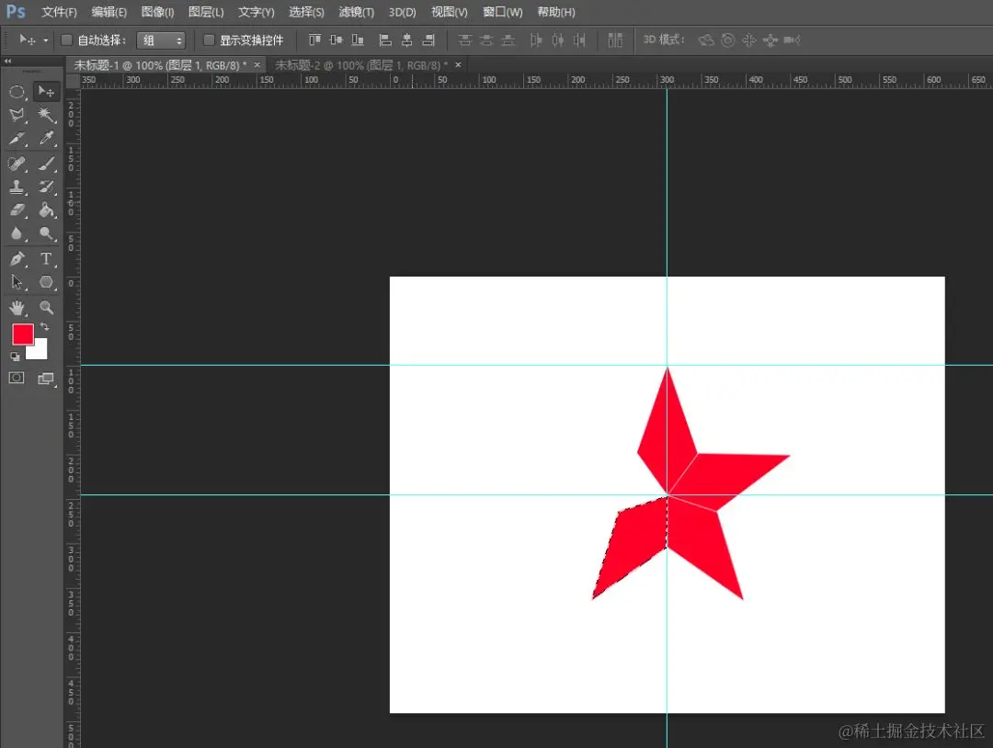This screenshot has height=748, width=993.
Task: Select the Clone Stamp tool
Action: [x=17, y=187]
